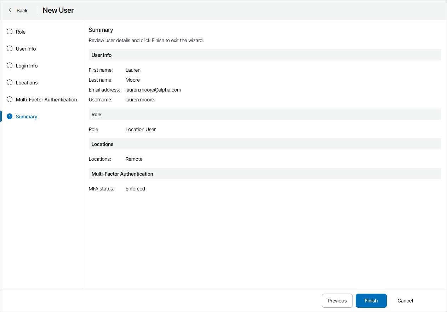Click the Multi-Factor Authentication step circle
447x312 pixels.
click(9, 99)
